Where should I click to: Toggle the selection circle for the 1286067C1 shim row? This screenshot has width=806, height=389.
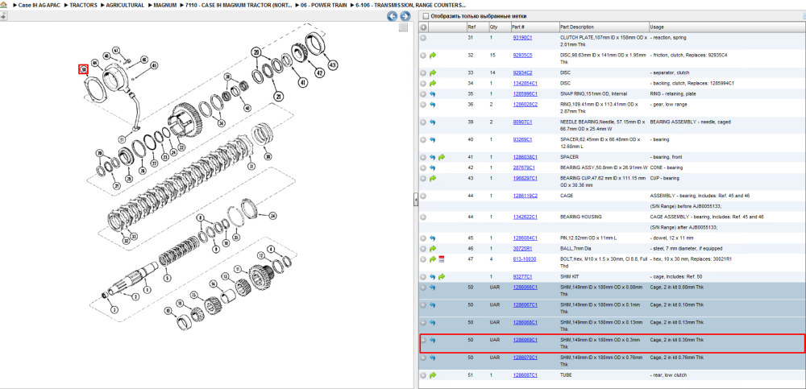coord(423,305)
